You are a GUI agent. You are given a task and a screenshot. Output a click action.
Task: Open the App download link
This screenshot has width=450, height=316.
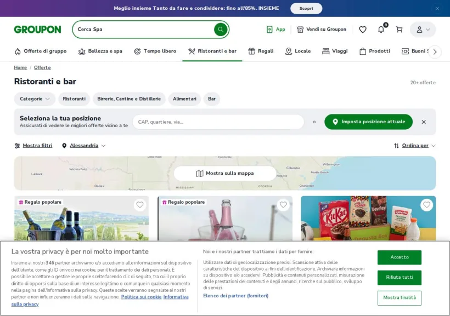276,29
